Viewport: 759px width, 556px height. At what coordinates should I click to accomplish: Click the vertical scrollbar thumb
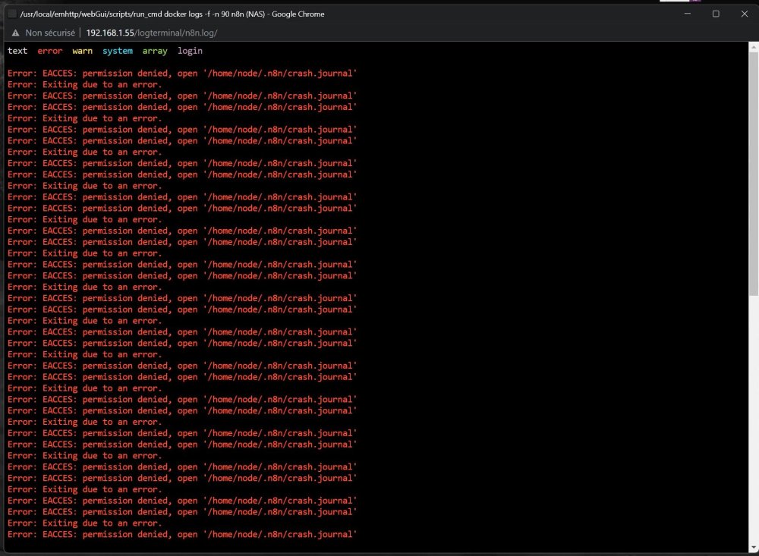[753, 174]
